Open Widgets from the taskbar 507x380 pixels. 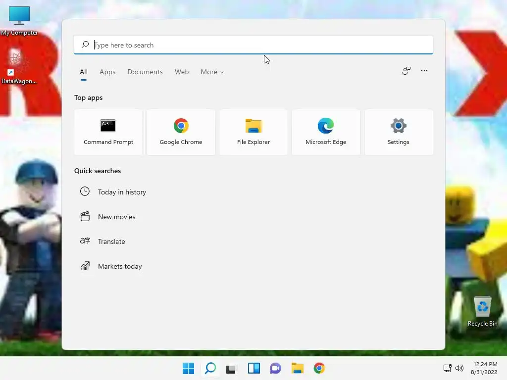pyautogui.click(x=254, y=368)
